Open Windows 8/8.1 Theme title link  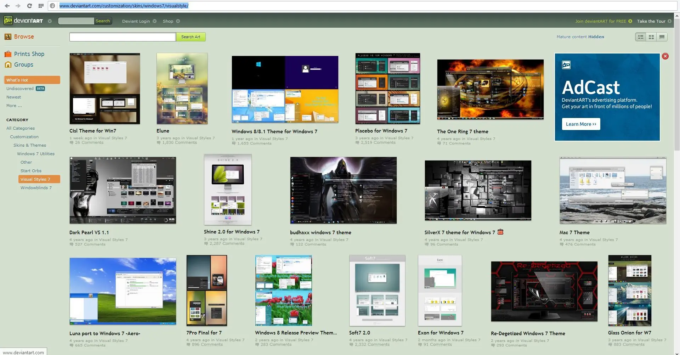[x=274, y=131]
